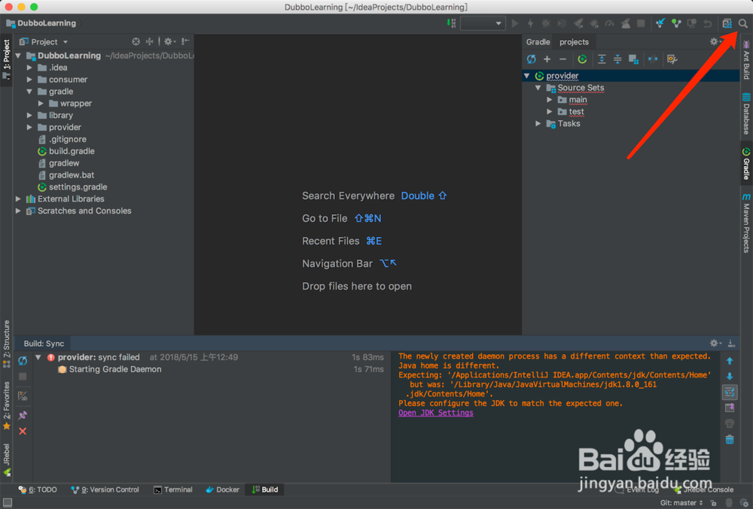This screenshot has height=509, width=753.
Task: Toggle Gradle offline mode
Action: (653, 59)
